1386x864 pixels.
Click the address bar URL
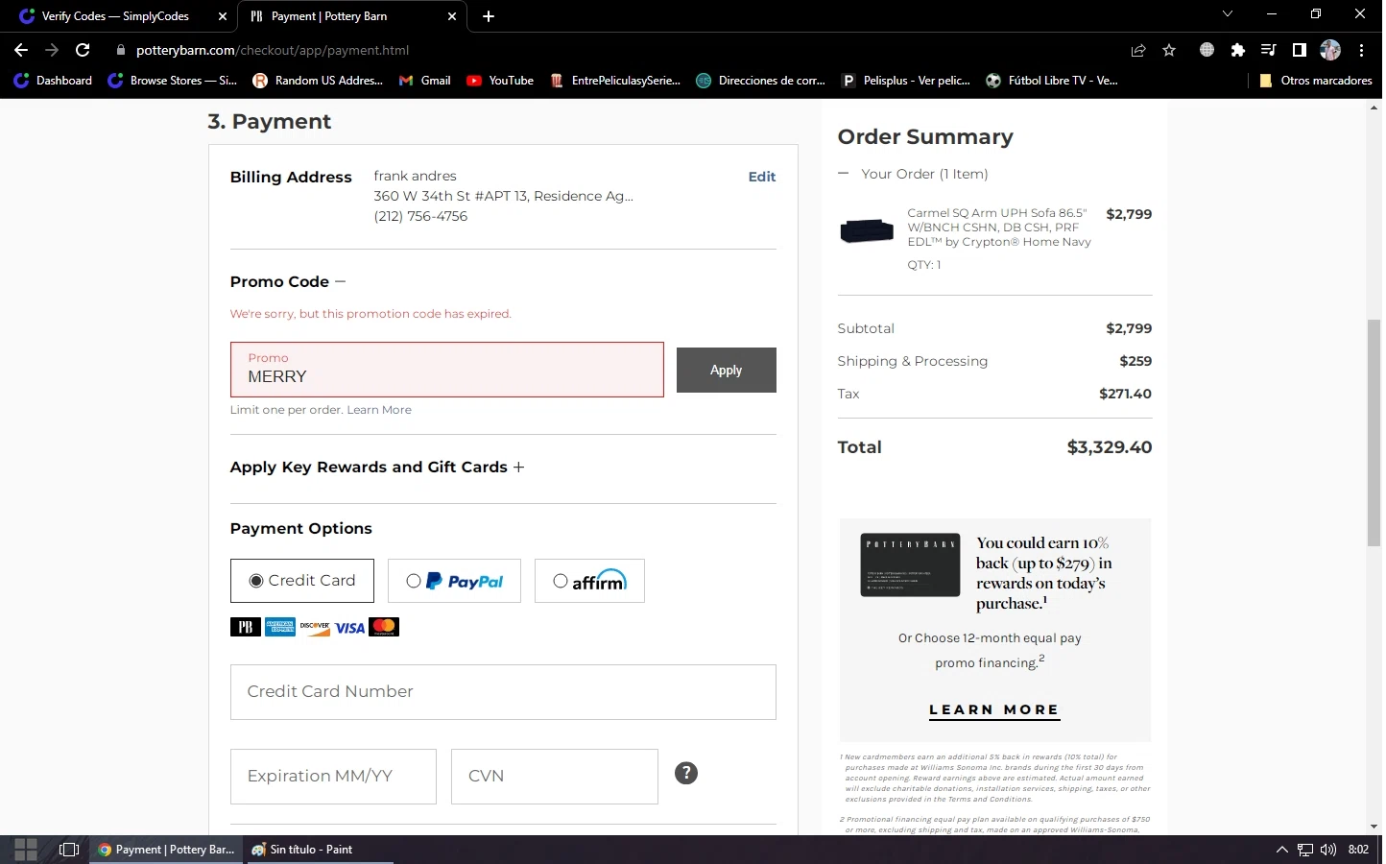click(x=273, y=50)
